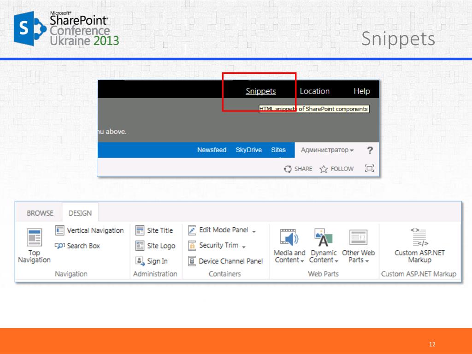Open the Location menu item
This screenshot has height=354, width=472.
tap(314, 91)
